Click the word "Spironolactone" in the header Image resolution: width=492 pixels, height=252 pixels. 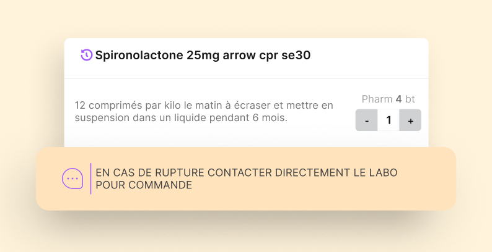tap(139, 56)
